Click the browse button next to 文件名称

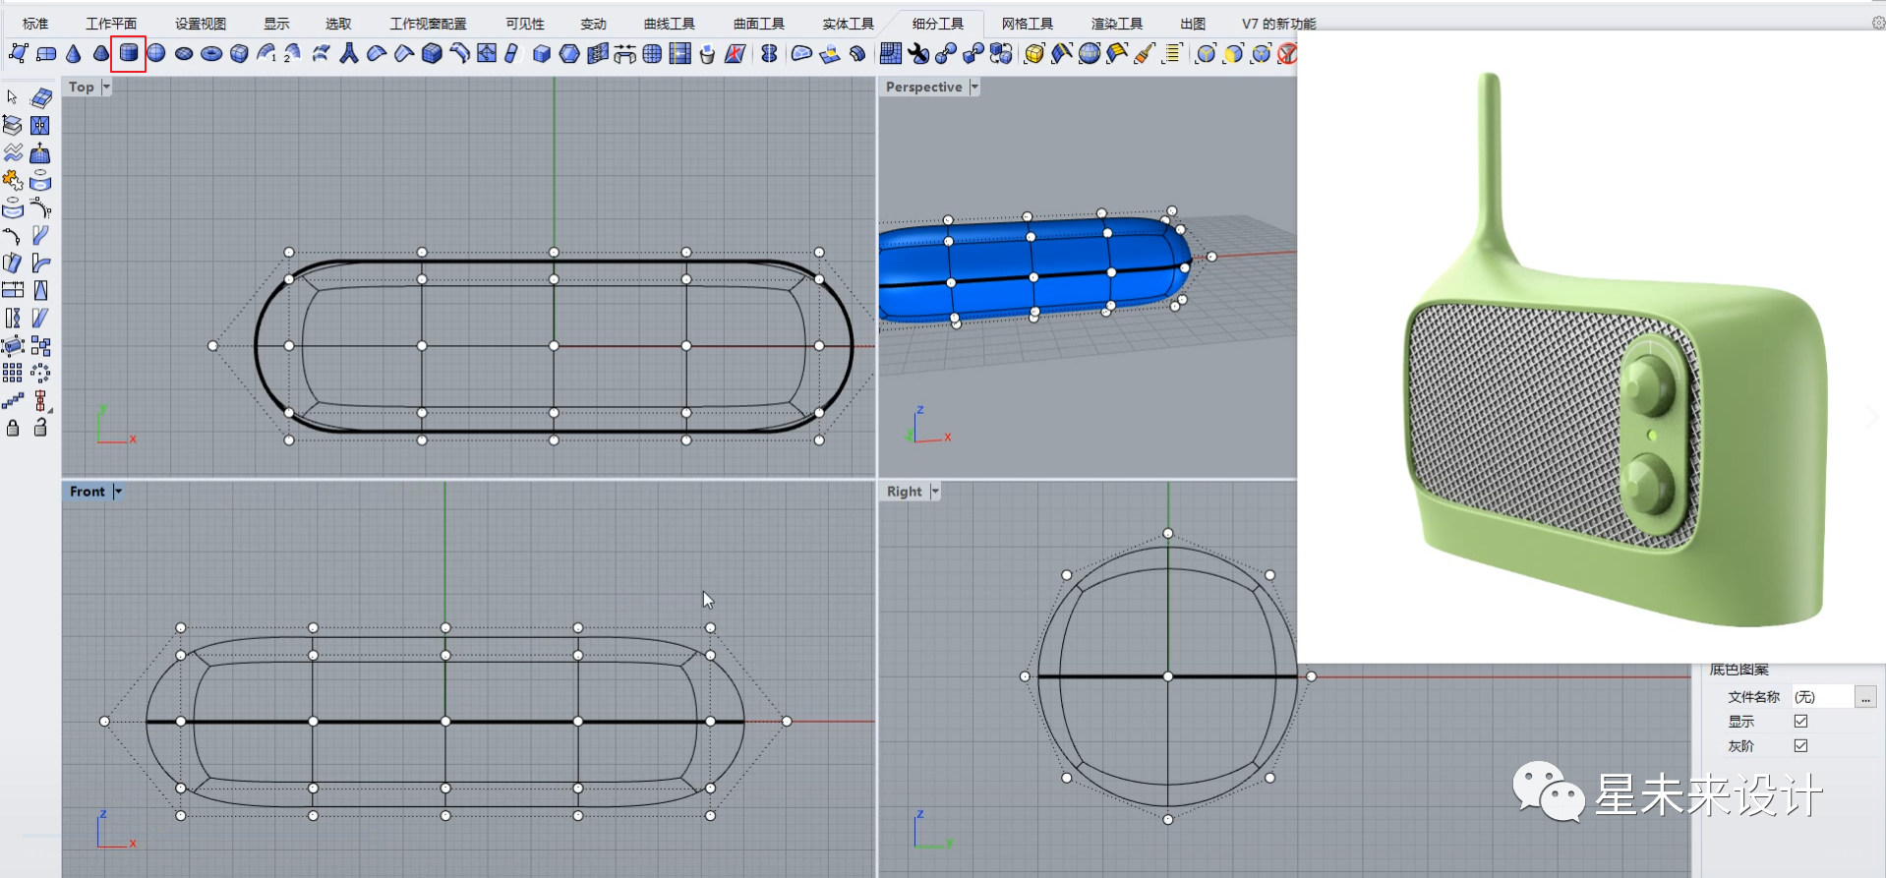pos(1865,696)
